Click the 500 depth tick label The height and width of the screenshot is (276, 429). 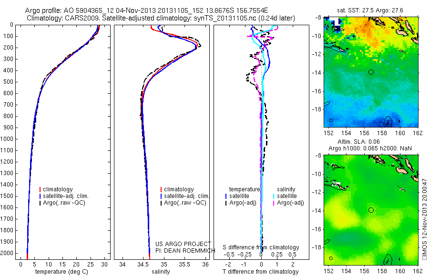point(8,82)
